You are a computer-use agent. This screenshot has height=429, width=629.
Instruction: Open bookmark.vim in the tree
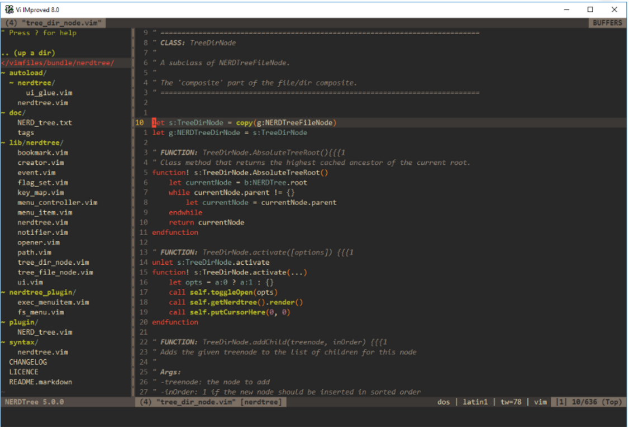[42, 152]
